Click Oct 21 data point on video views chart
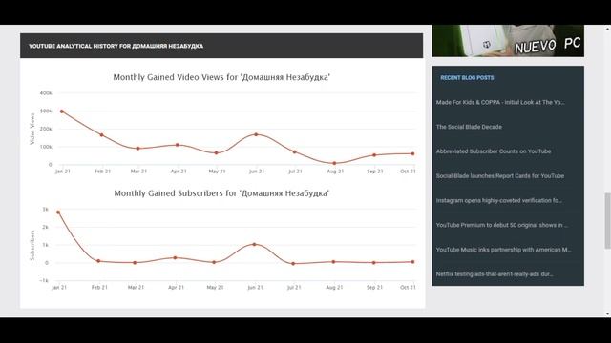611x343 pixels. click(412, 153)
